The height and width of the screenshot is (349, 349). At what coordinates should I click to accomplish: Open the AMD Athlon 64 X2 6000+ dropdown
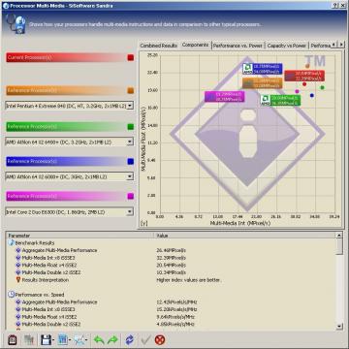click(130, 176)
